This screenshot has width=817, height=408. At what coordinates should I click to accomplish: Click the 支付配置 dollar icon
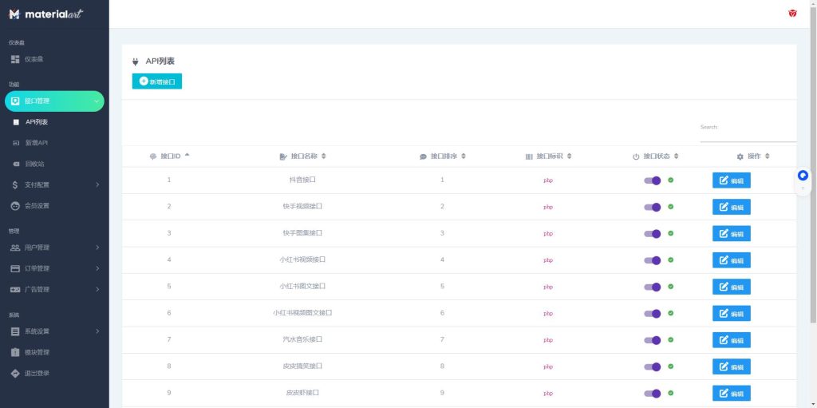pos(15,184)
